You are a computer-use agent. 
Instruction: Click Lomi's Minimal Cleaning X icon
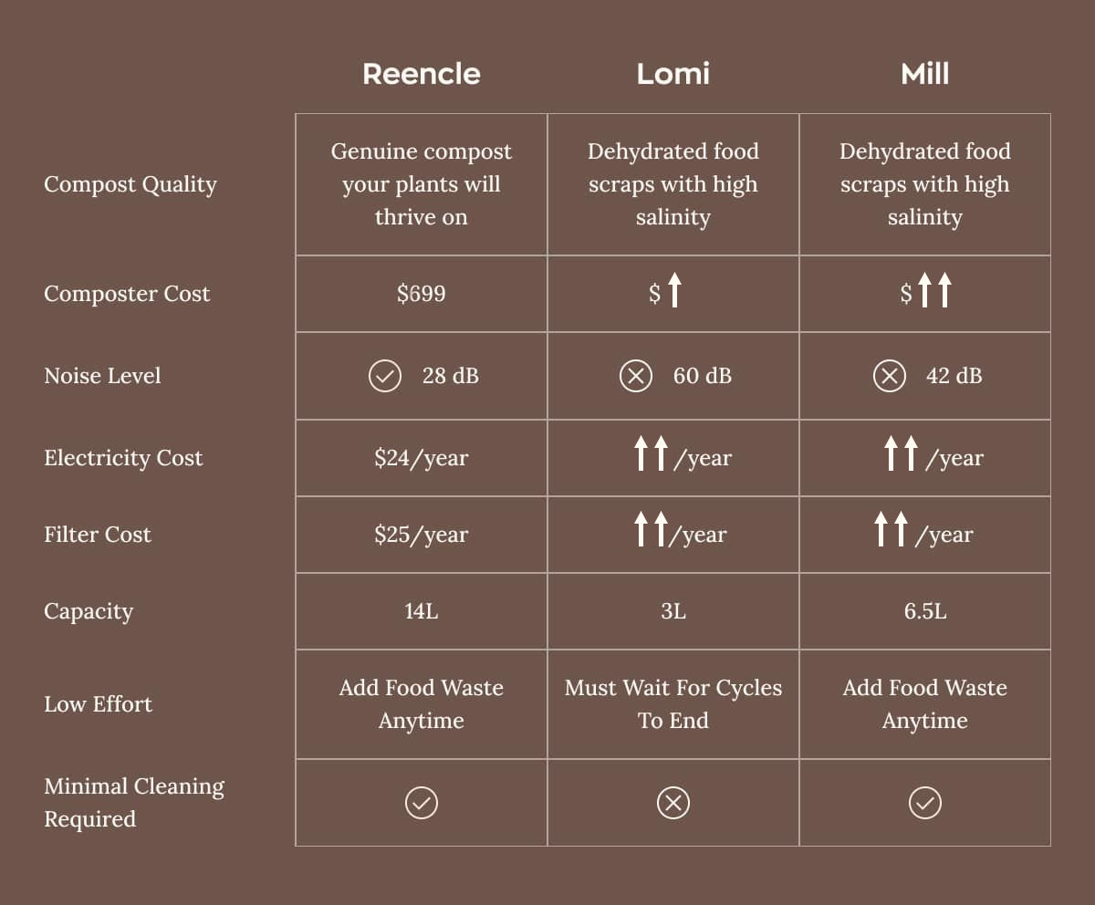673,803
